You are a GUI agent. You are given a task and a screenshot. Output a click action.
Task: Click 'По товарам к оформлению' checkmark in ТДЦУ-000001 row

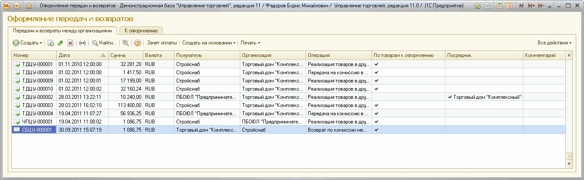(376, 64)
